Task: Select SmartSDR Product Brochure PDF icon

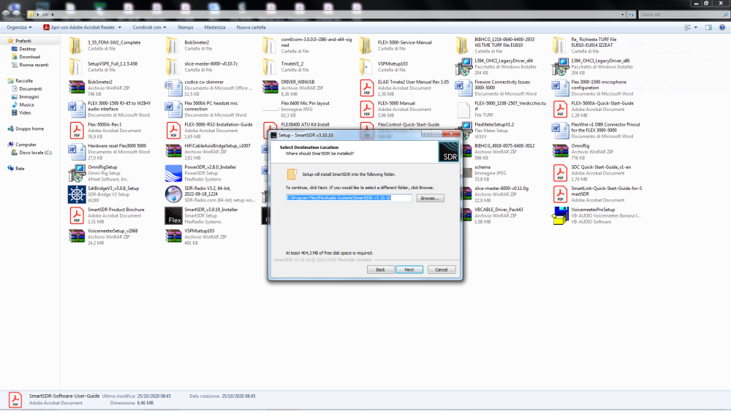Action: pyautogui.click(x=77, y=215)
